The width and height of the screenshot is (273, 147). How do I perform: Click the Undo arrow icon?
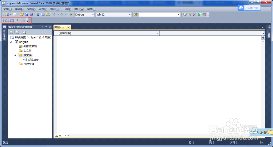pos(54,14)
